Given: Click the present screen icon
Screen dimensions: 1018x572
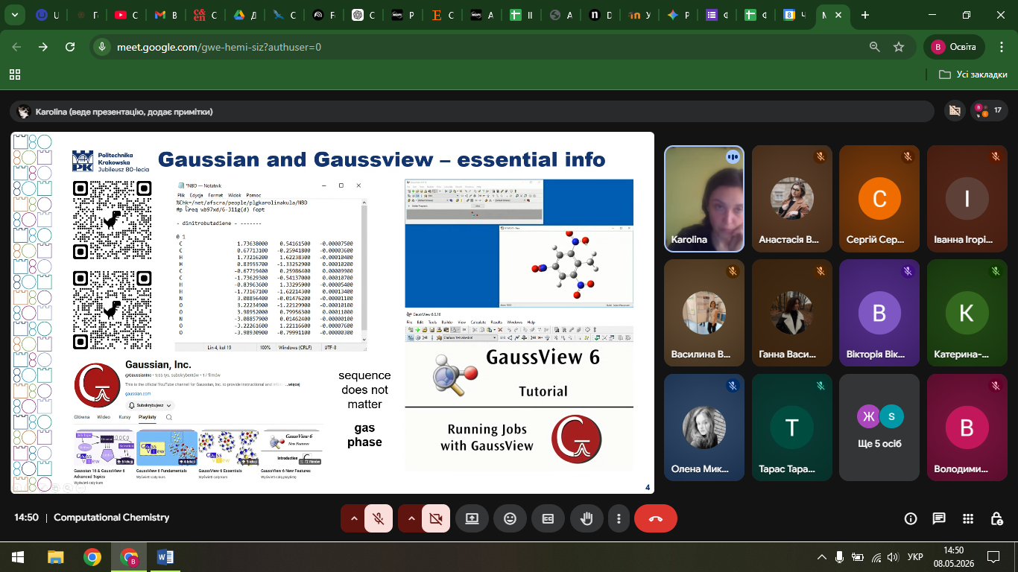Looking at the screenshot, I should point(472,518).
